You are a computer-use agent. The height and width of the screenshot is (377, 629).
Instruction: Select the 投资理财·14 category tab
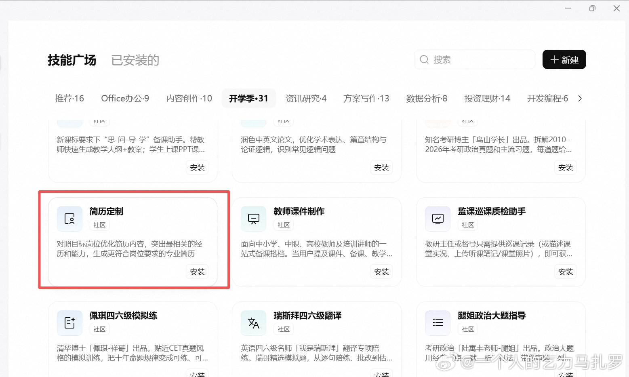point(487,99)
